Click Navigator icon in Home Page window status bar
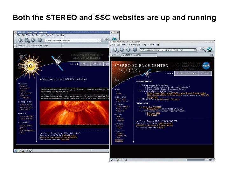 point(16,150)
